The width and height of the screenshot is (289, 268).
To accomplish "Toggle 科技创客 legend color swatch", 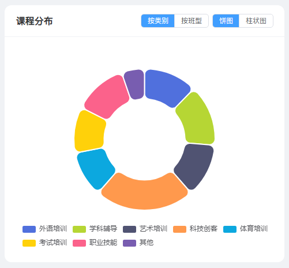I will coord(179,229).
